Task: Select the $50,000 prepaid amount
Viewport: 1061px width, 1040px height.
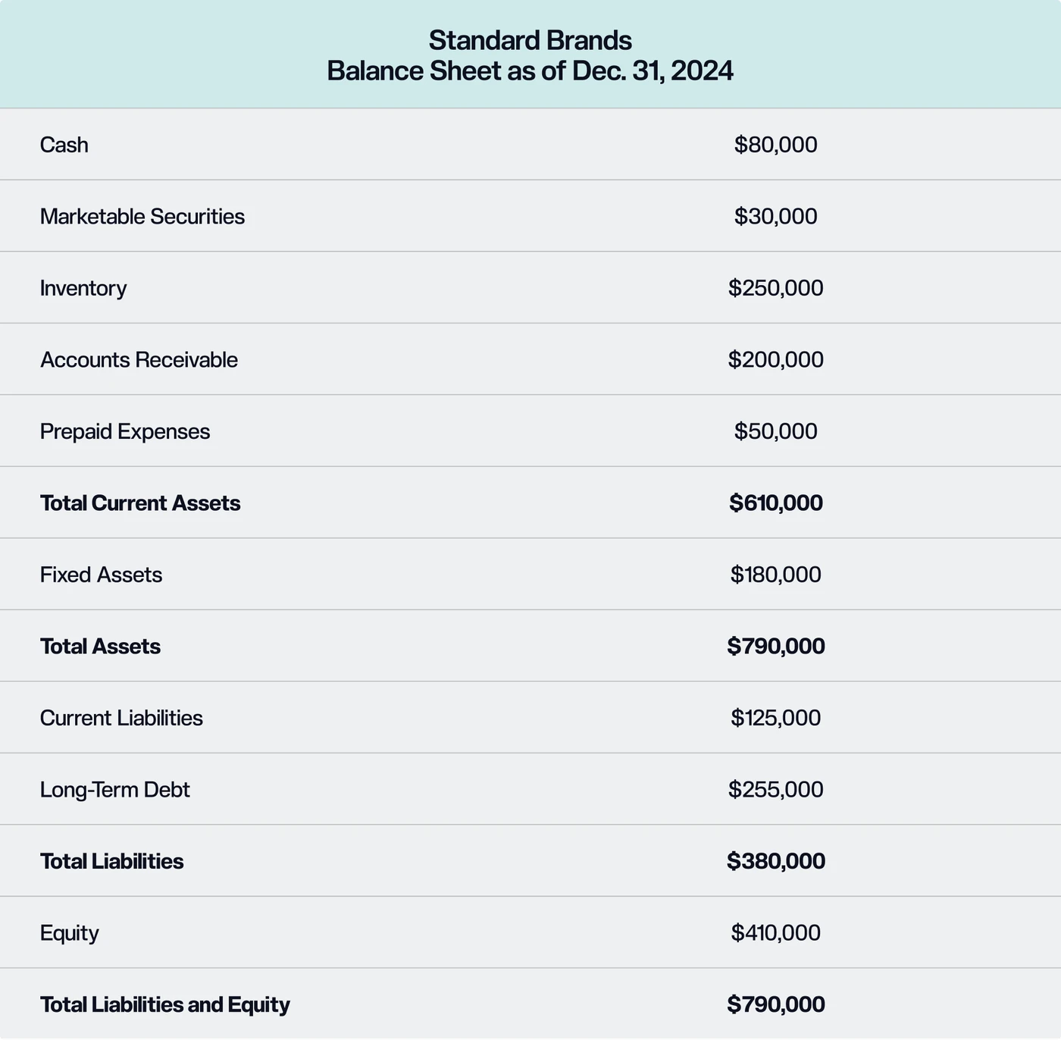Action: [775, 431]
